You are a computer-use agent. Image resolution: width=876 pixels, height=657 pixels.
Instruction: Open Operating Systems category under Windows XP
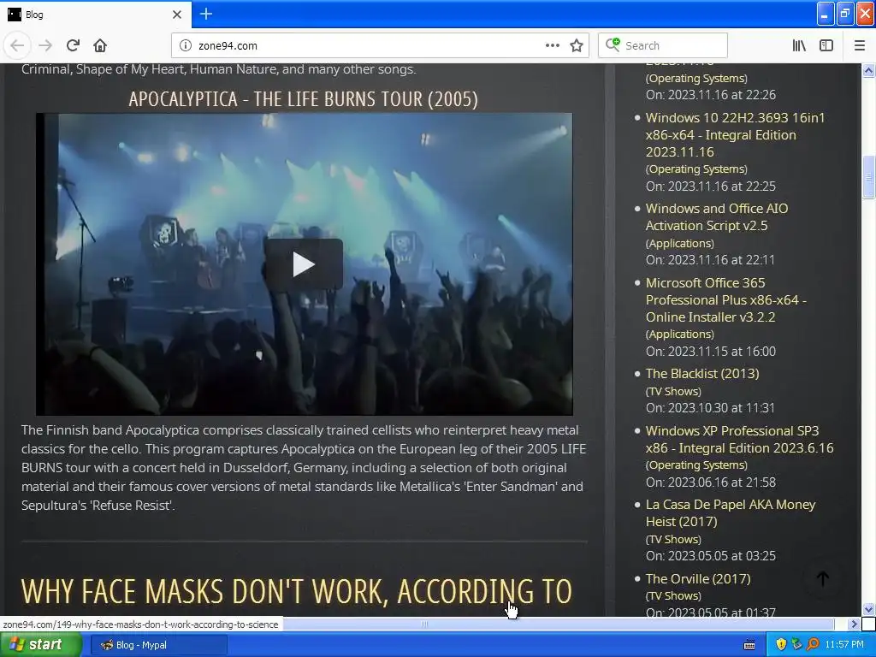pos(696,465)
